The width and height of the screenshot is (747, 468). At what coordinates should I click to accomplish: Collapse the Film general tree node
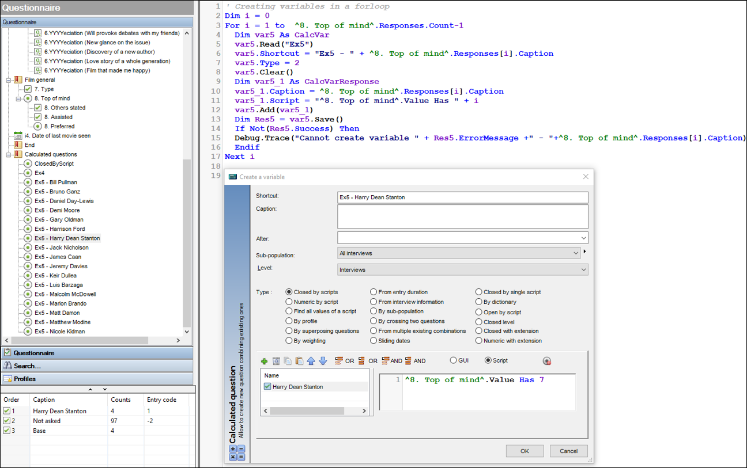9,80
